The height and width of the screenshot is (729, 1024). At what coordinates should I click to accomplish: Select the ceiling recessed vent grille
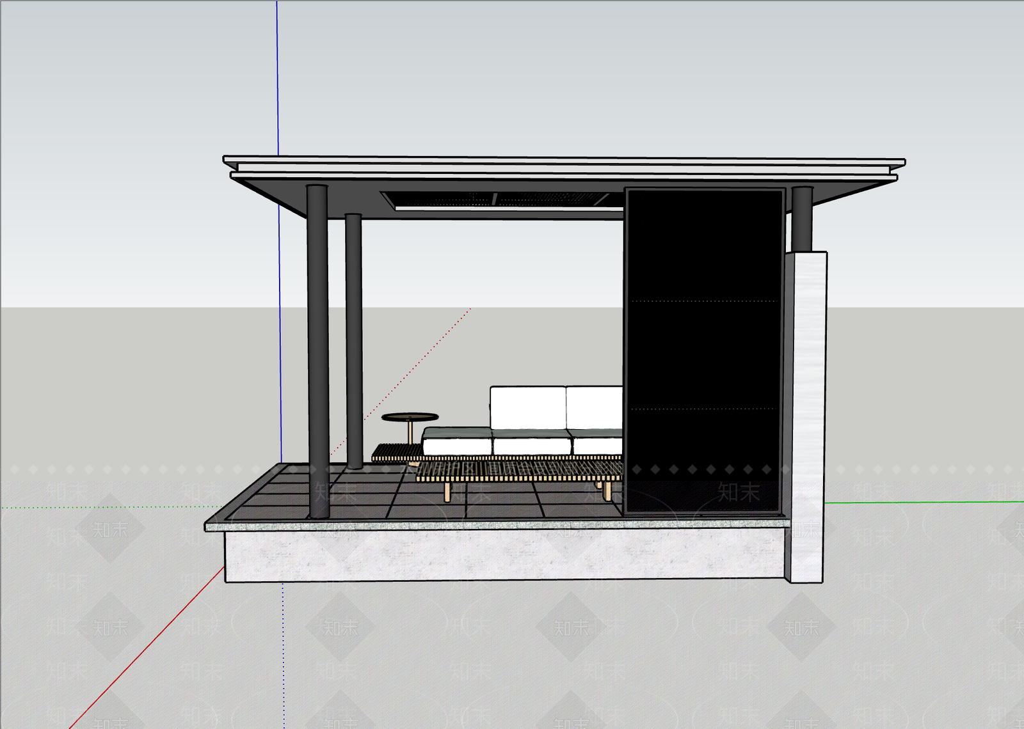tap(501, 200)
